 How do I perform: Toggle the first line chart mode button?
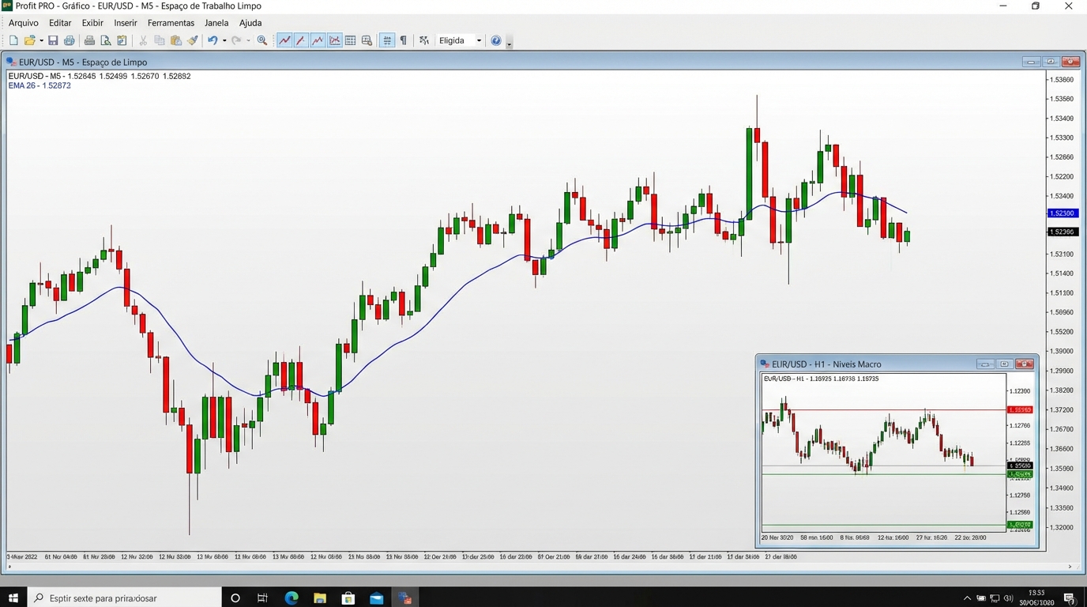pos(284,40)
